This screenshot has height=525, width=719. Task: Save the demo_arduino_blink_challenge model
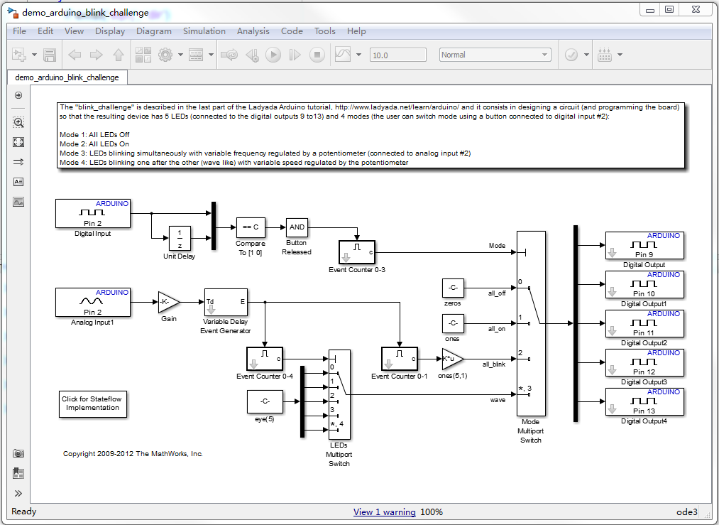pyautogui.click(x=48, y=55)
